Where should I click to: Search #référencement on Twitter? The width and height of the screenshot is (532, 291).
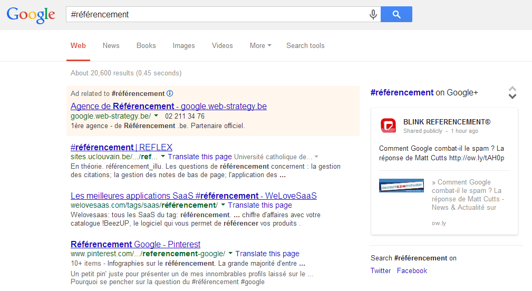tap(380, 270)
